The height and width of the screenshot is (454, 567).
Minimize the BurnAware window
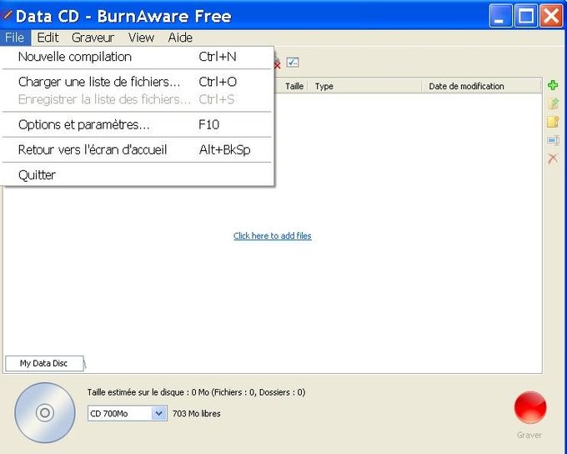point(500,16)
